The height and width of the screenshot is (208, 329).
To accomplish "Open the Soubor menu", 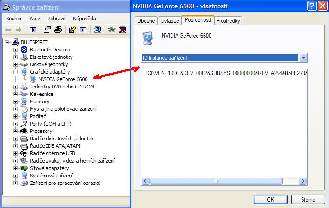I will [x=14, y=19].
